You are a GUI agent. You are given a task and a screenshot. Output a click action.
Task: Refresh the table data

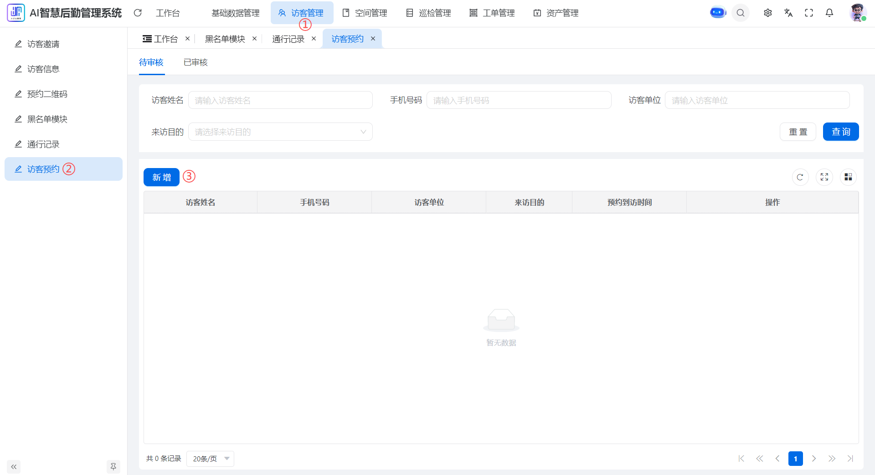point(800,177)
